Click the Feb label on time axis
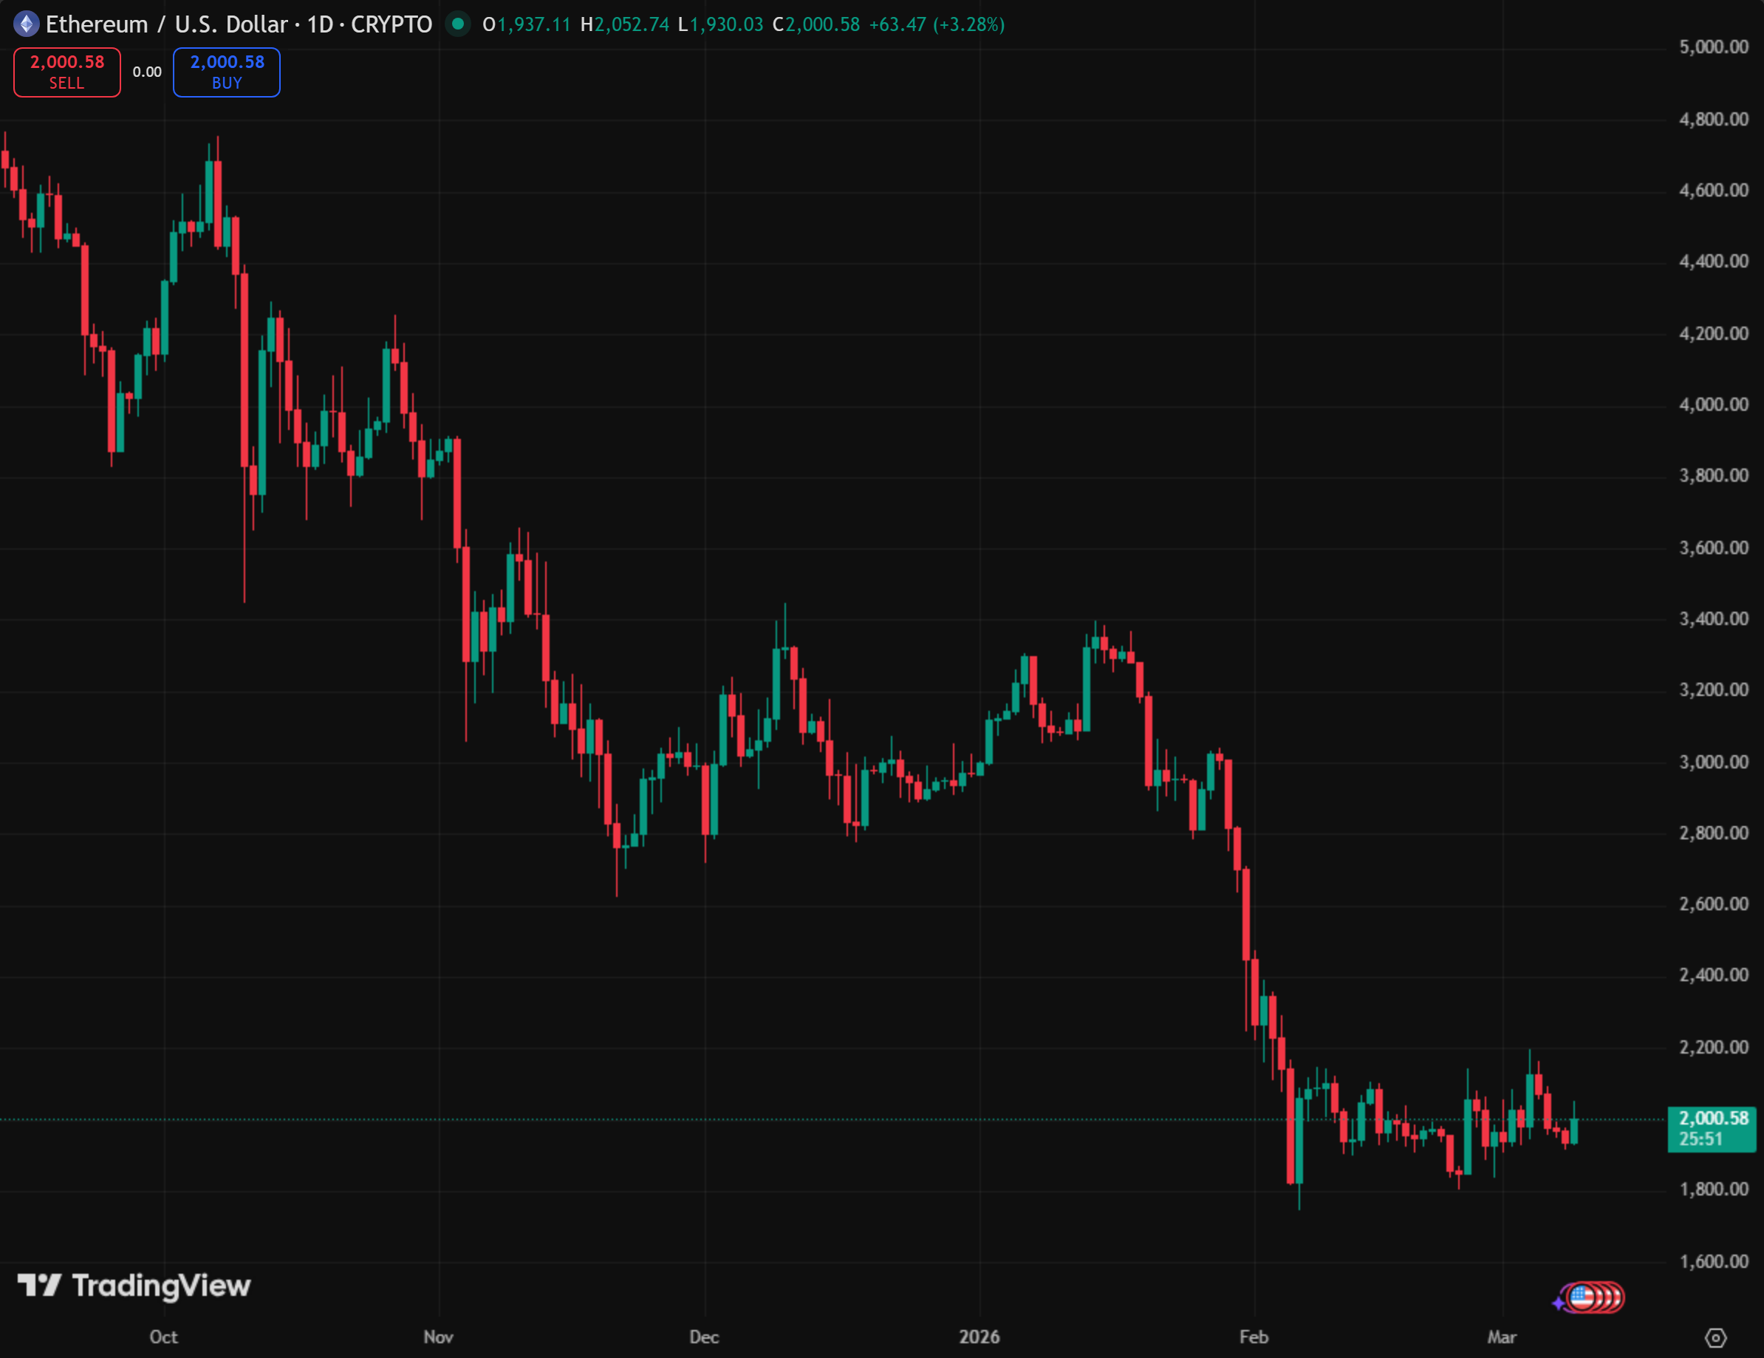The image size is (1764, 1358). coord(1254,1337)
